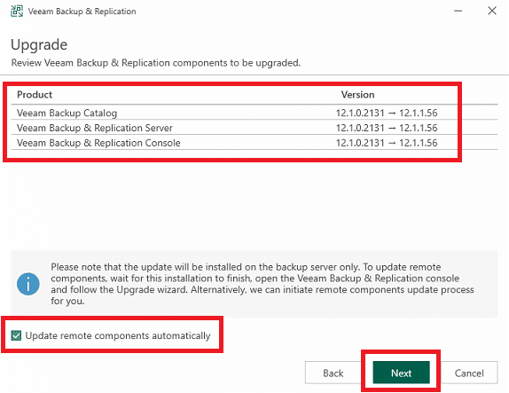This screenshot has width=509, height=393.
Task: Select Veeam Backup & Replication Server row
Action: pos(254,128)
